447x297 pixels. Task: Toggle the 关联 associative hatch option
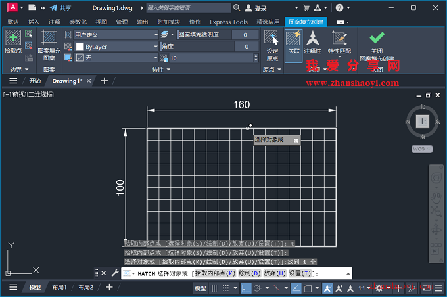pyautogui.click(x=294, y=45)
